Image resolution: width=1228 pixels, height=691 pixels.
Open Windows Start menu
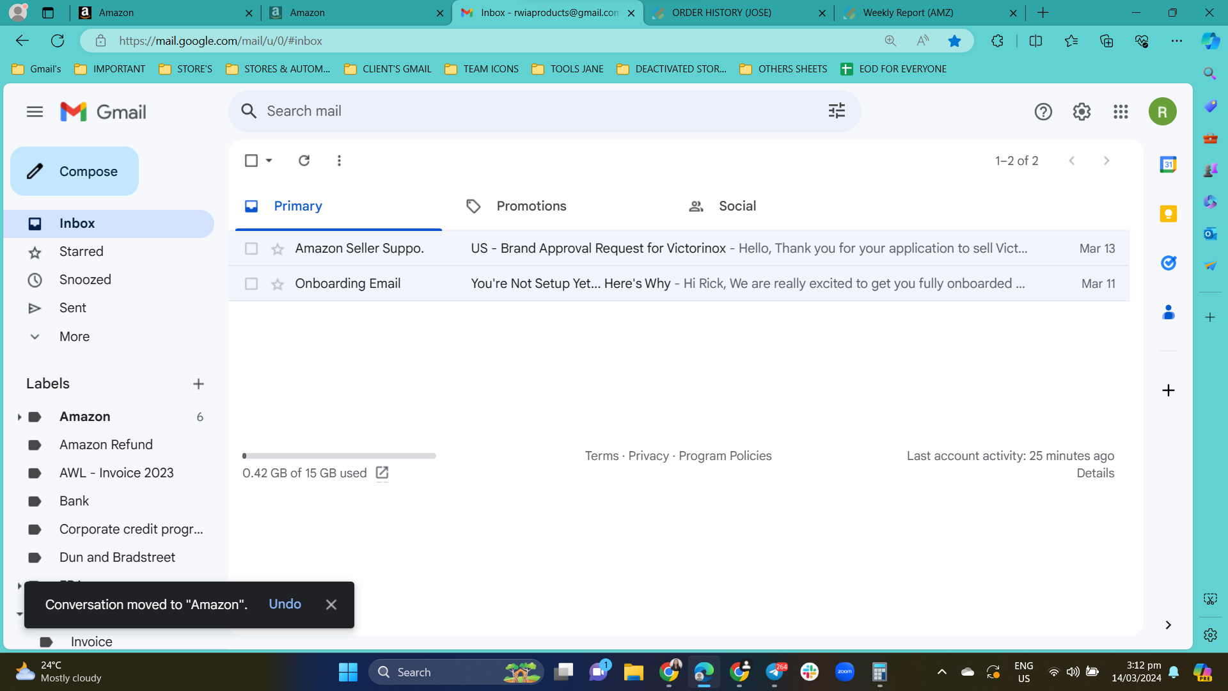tap(348, 672)
